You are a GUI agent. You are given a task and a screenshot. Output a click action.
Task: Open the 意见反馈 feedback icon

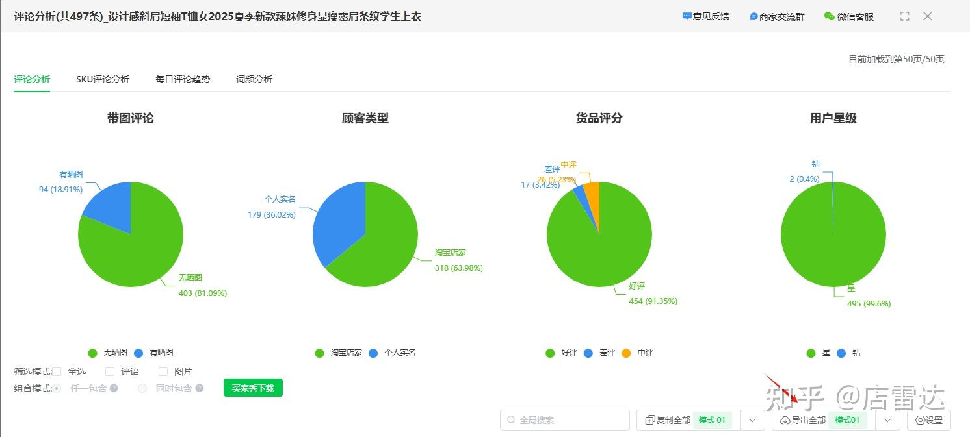pyautogui.click(x=687, y=16)
